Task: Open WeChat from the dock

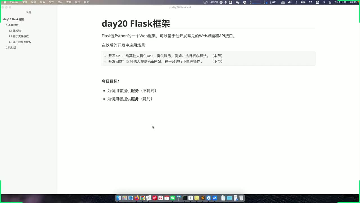Action: pyautogui.click(x=173, y=198)
